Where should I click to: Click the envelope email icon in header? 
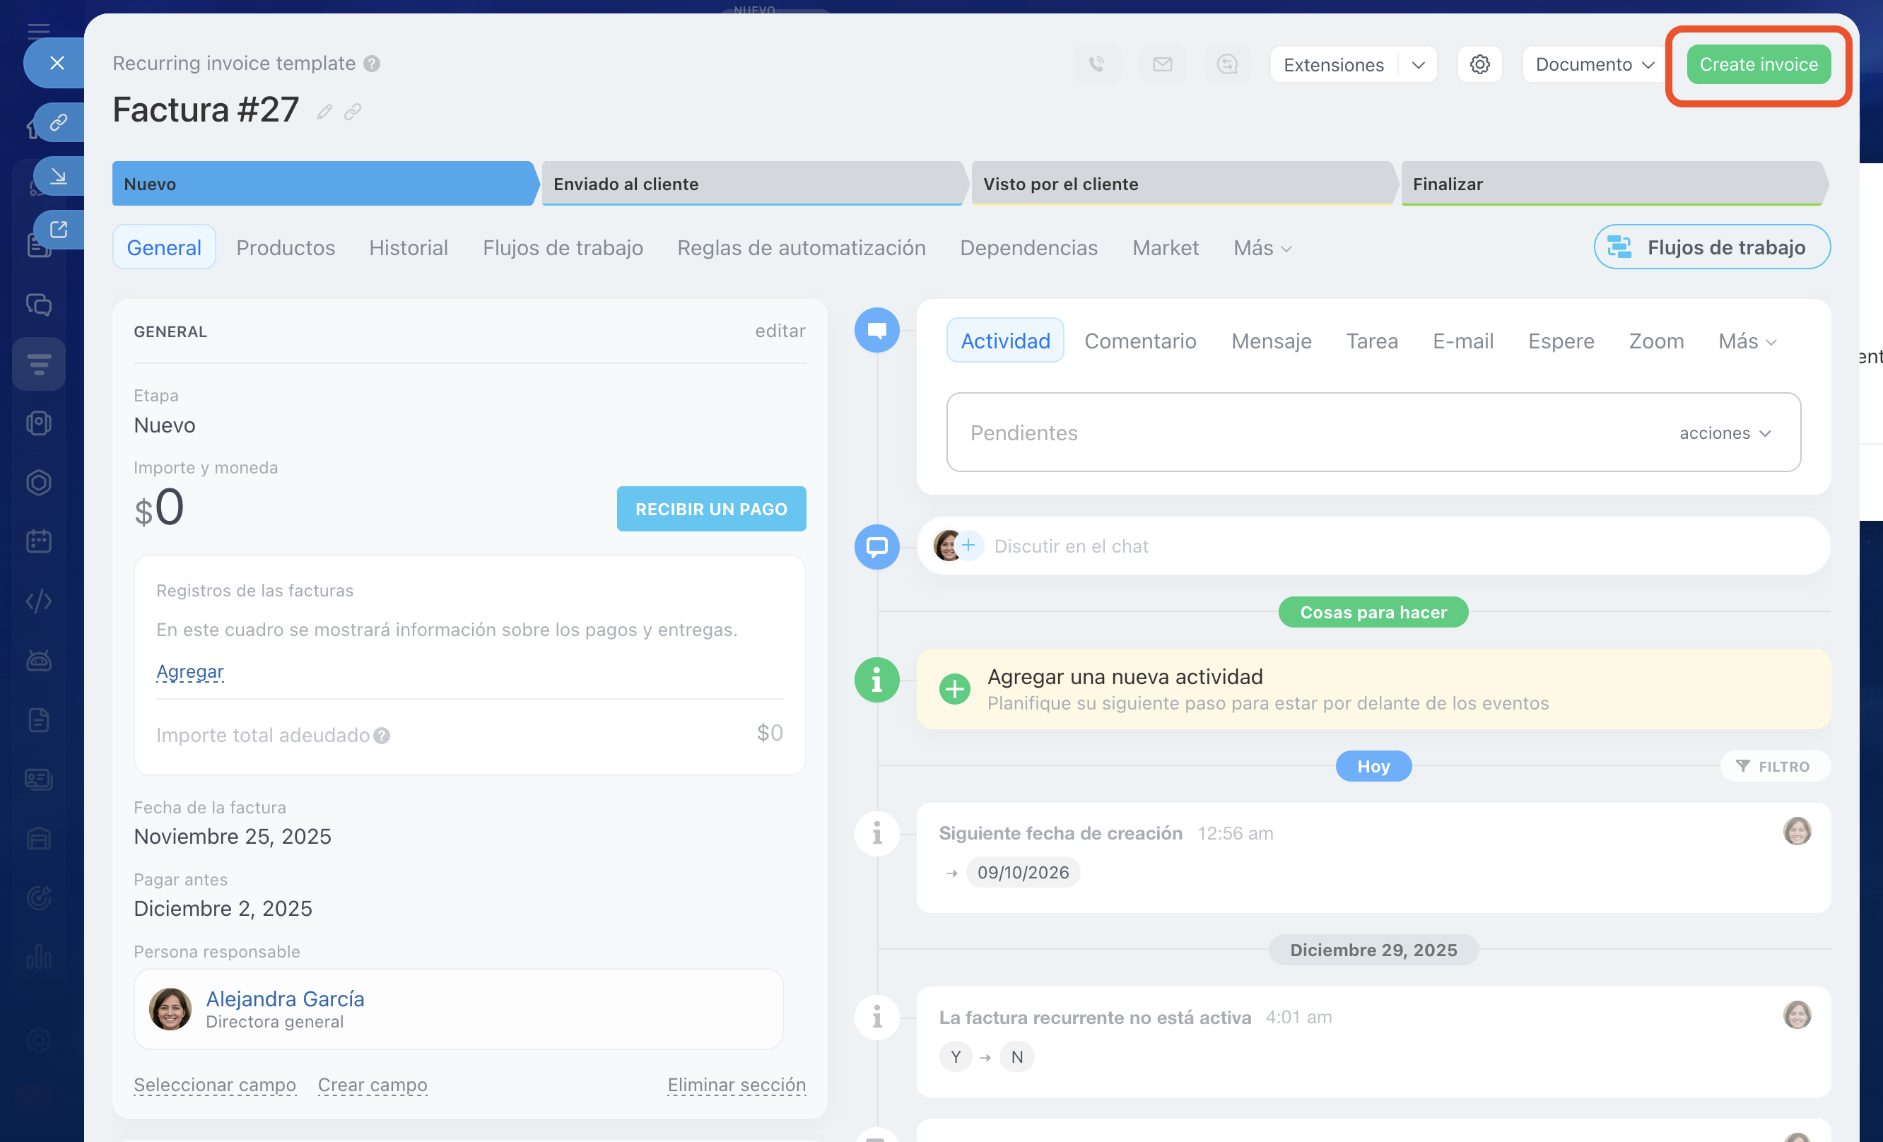(x=1162, y=64)
